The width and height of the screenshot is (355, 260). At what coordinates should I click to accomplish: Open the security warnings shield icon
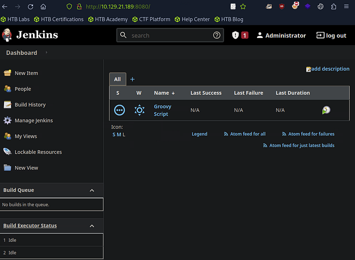click(x=235, y=35)
